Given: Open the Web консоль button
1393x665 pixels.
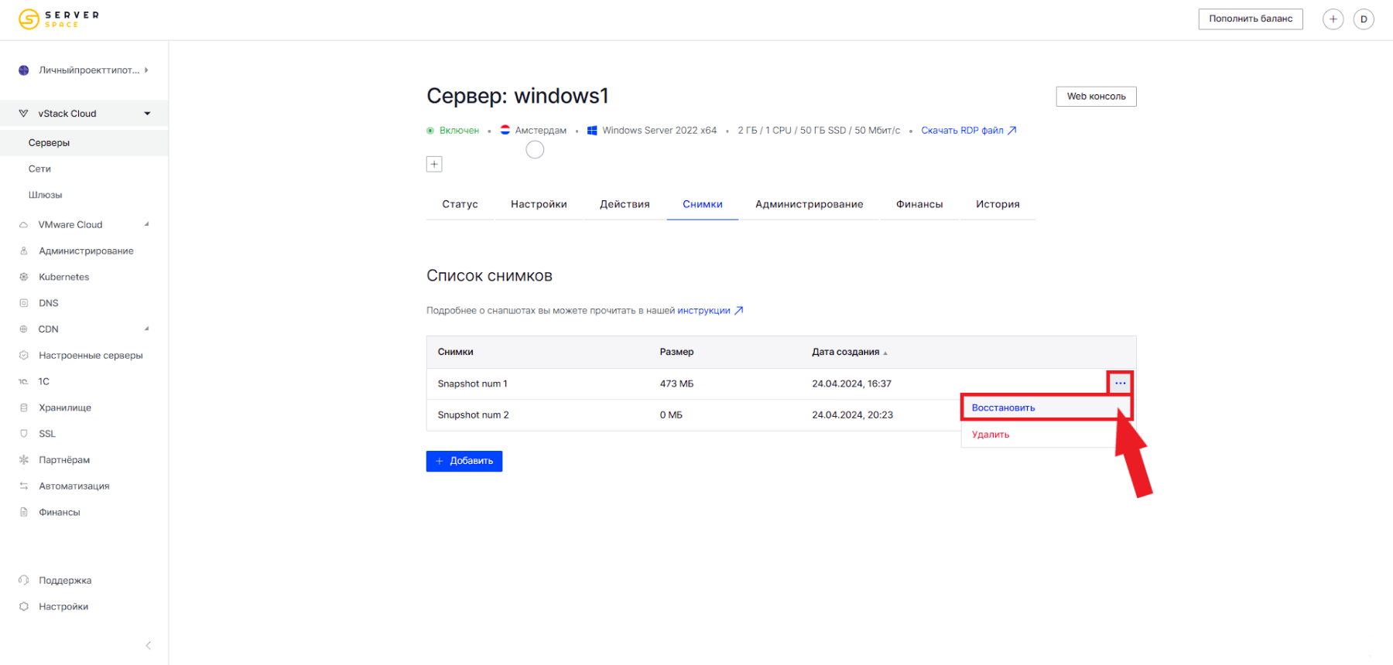Looking at the screenshot, I should pos(1096,97).
